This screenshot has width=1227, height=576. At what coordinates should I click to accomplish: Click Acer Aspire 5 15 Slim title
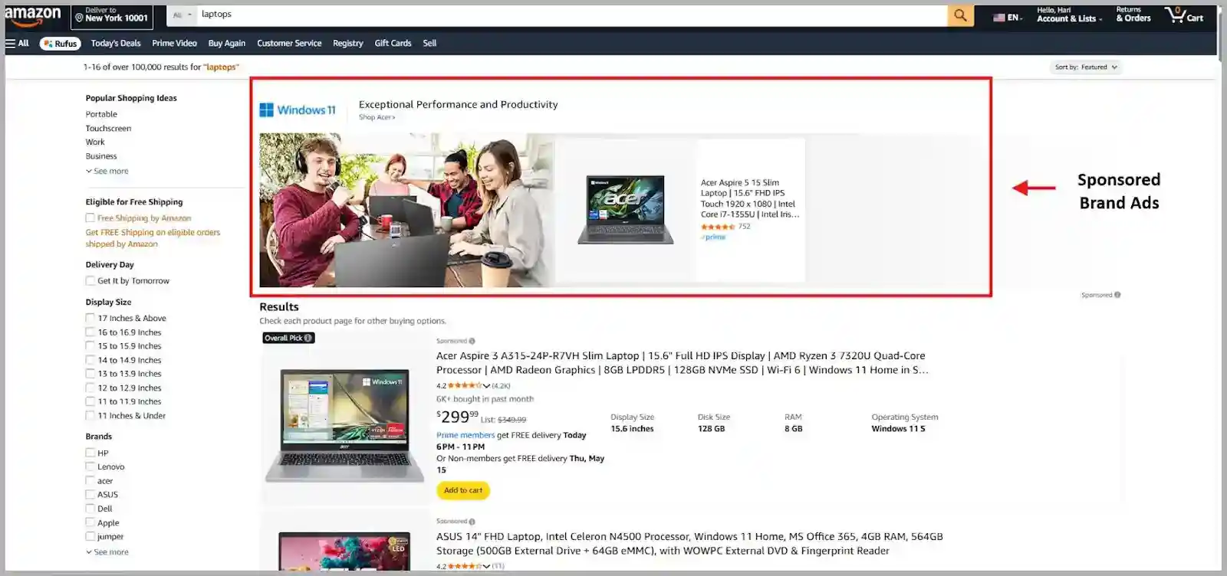click(x=750, y=198)
